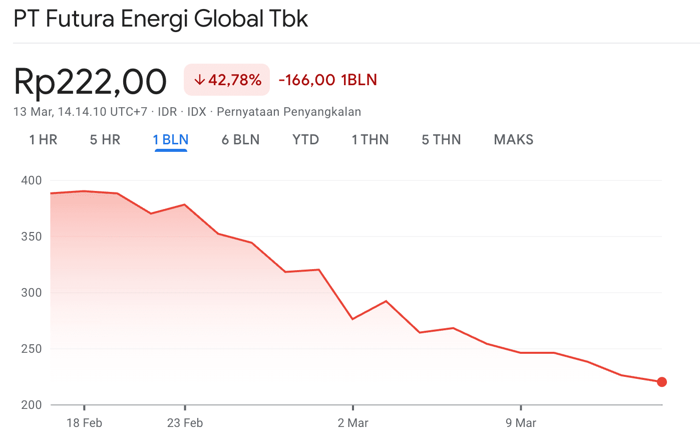Select the 1 HR time range tab
The image size is (700, 438).
coord(43,140)
